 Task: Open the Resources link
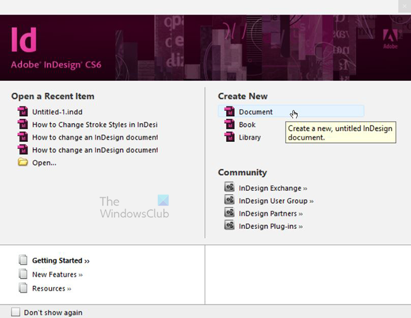click(x=51, y=289)
